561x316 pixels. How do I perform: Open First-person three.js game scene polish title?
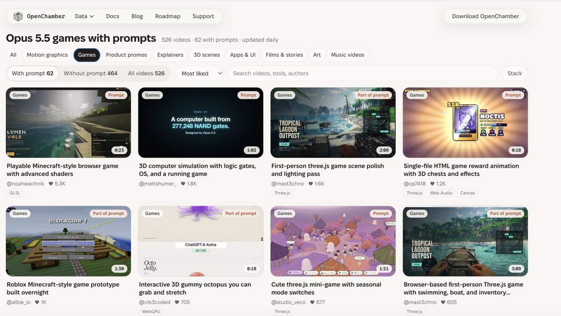328,170
